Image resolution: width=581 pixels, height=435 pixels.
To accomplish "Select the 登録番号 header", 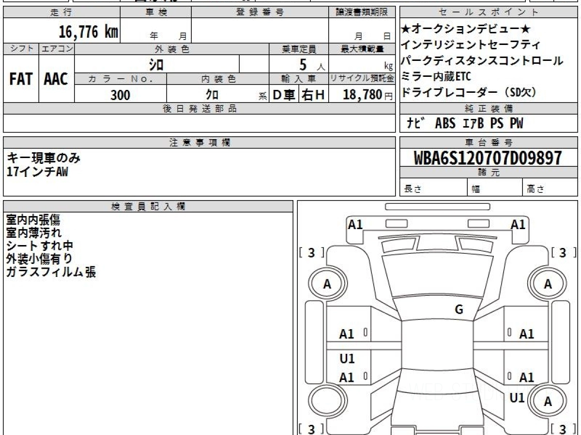I will pyautogui.click(x=260, y=13).
